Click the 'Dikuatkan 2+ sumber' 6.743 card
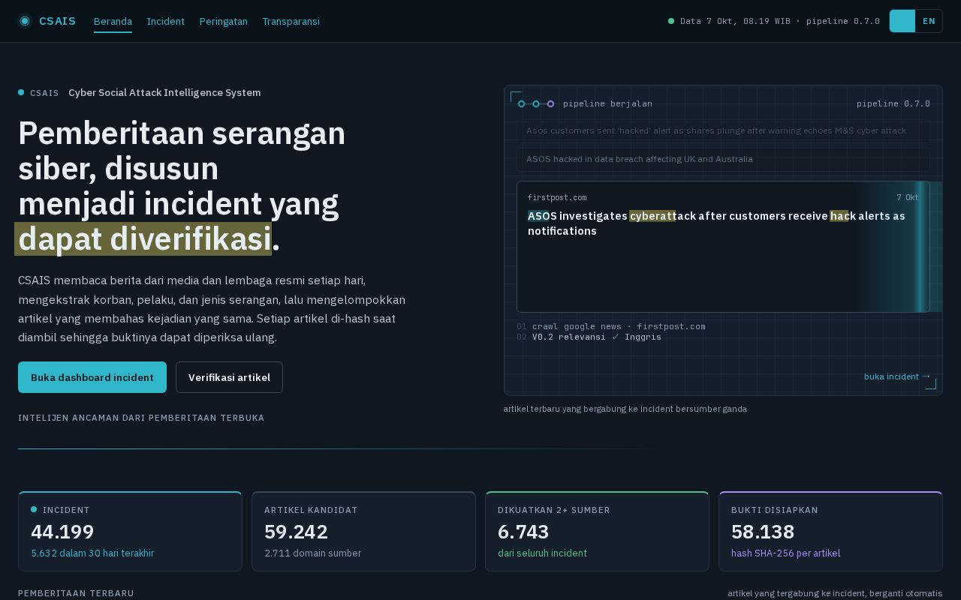The image size is (961, 600). tap(597, 531)
